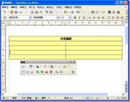
Task: Open the table toolbar line style dropdown arrow
Action: (x=34, y=66)
